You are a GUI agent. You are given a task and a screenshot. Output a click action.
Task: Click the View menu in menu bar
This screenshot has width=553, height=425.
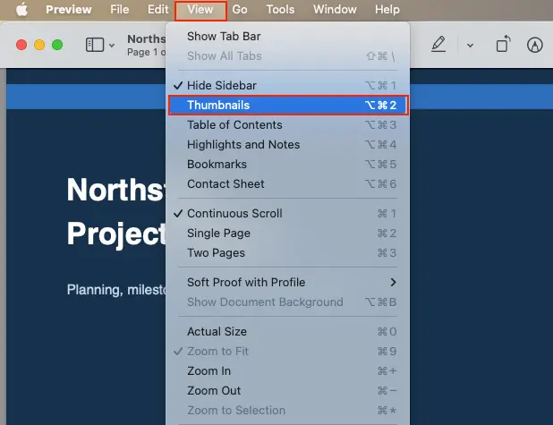pyautogui.click(x=200, y=10)
